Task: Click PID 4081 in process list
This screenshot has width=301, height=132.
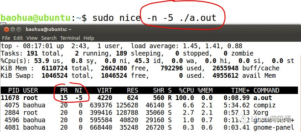Action: tap(12, 127)
